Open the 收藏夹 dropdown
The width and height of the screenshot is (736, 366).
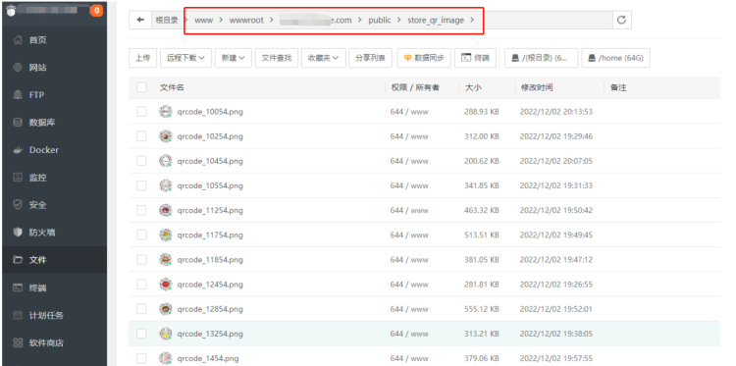(x=324, y=58)
